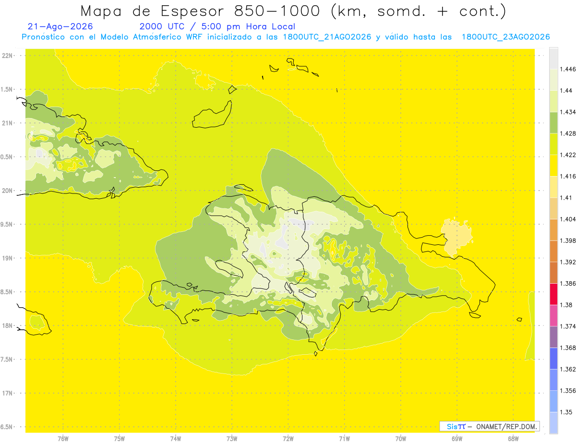Click the longitude label '75W'
Viewport: 576px width, 445px height.
click(119, 439)
